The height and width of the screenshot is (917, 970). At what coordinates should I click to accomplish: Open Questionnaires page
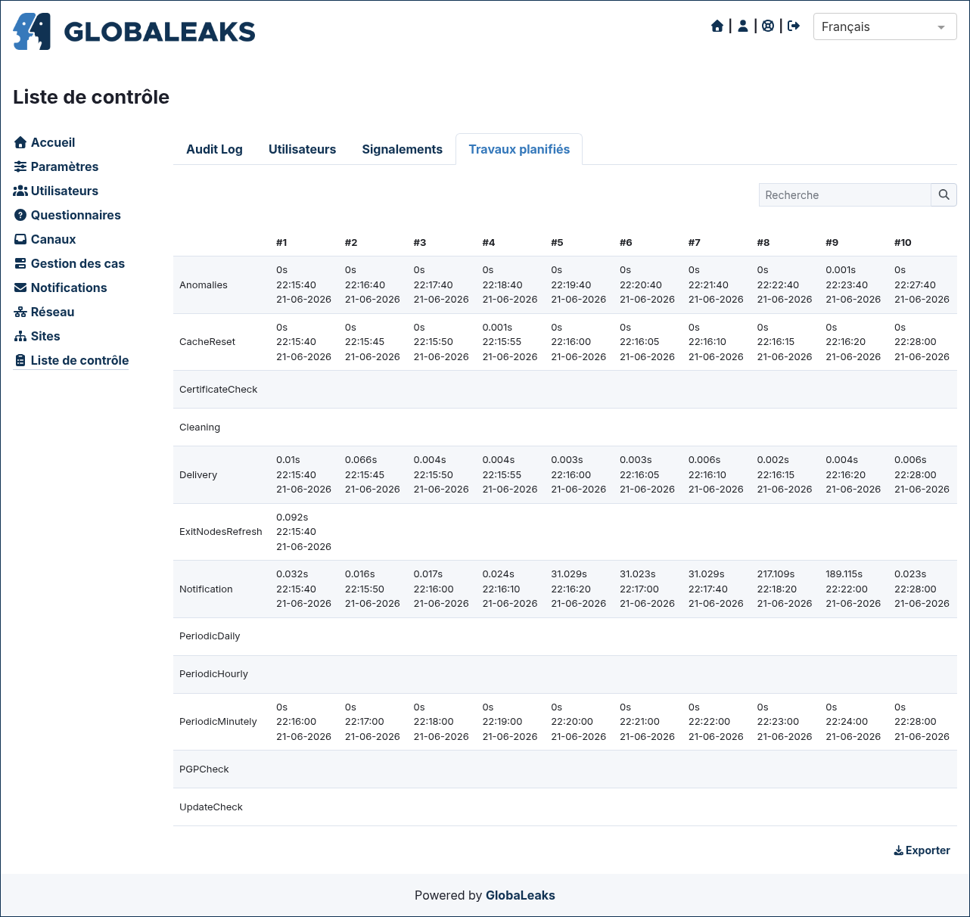click(x=76, y=215)
